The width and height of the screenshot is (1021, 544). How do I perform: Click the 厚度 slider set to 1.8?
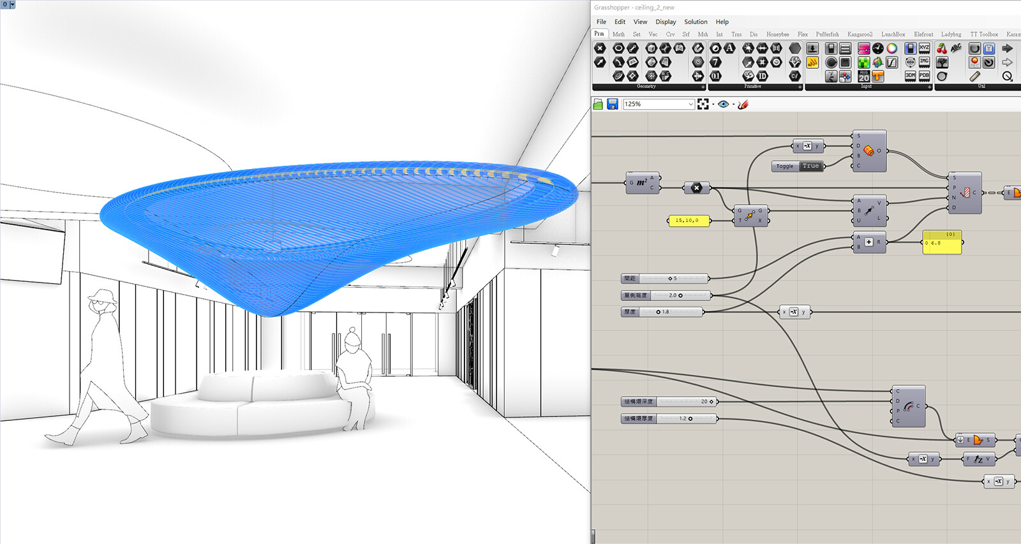pos(662,312)
